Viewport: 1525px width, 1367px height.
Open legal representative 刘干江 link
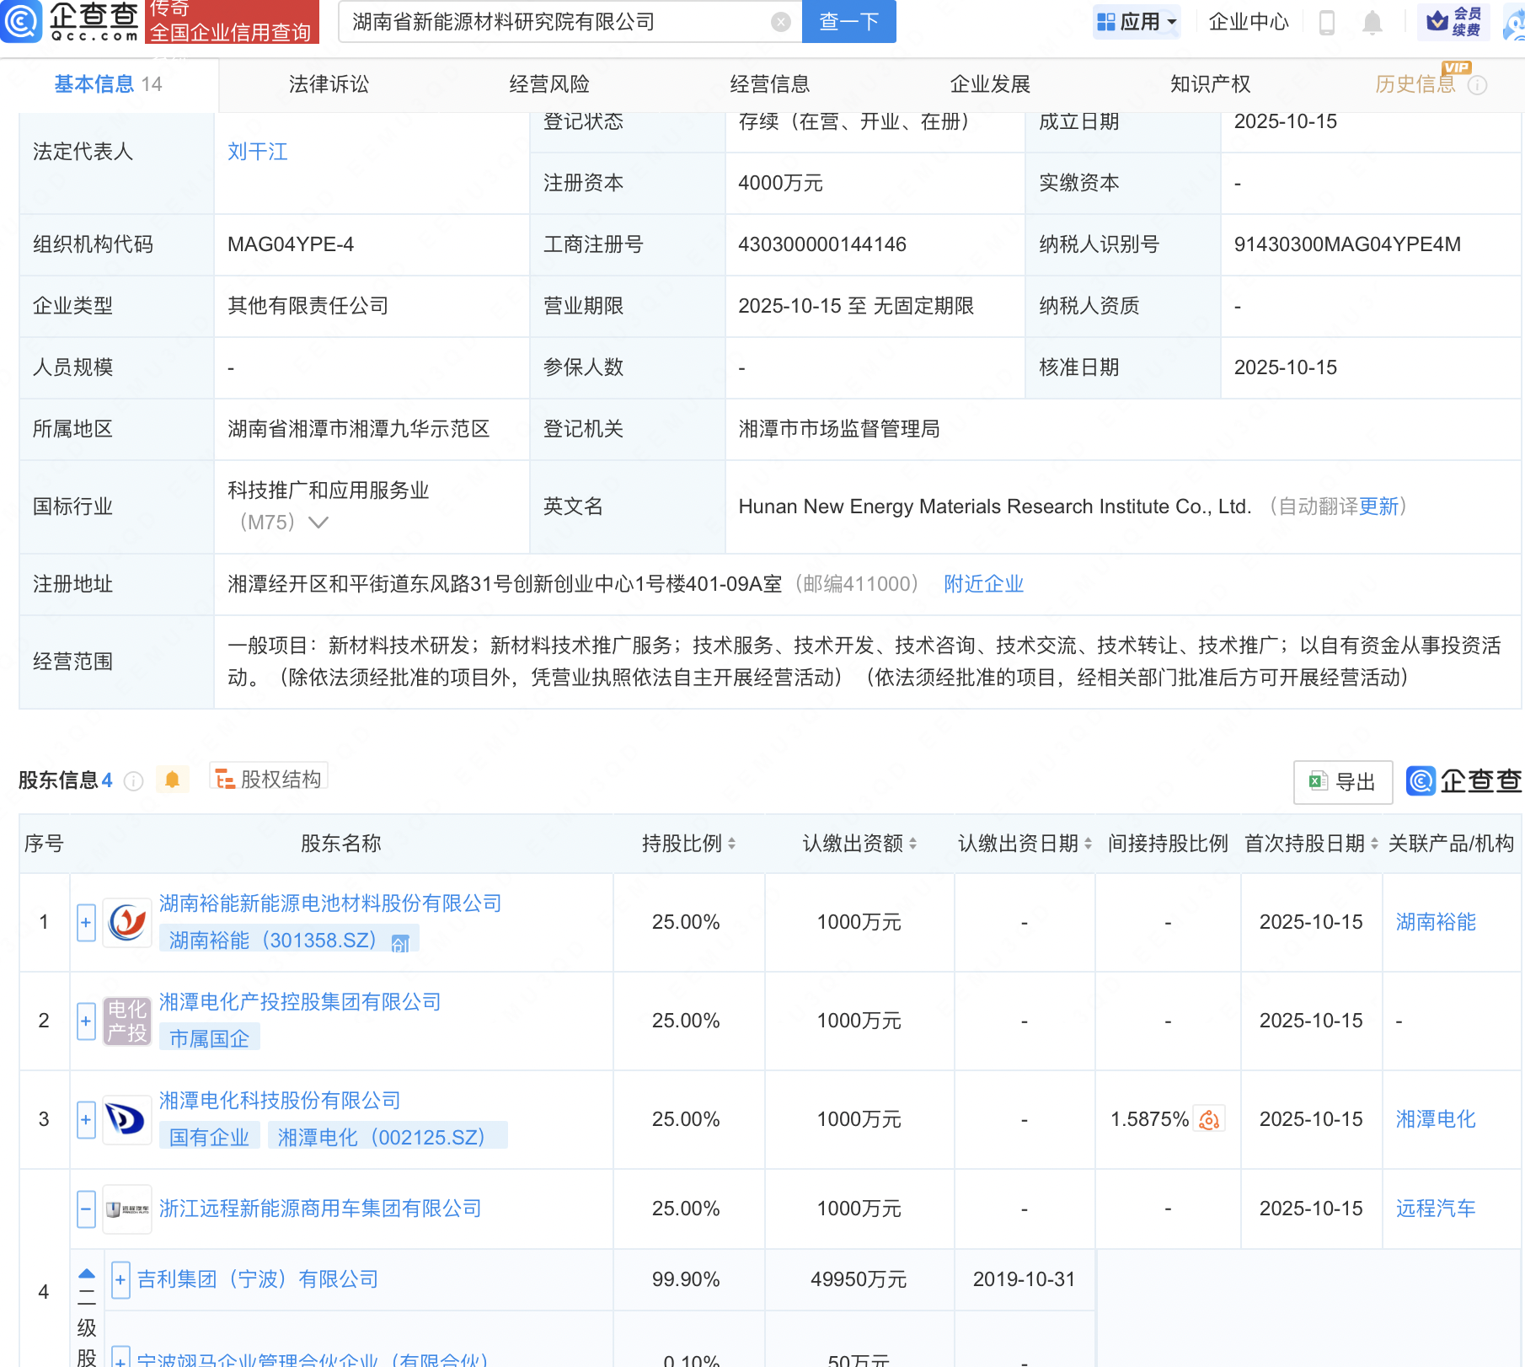click(258, 152)
